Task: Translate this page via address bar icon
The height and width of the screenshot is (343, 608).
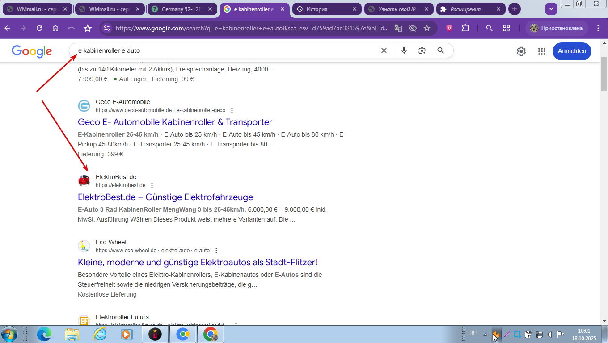Action: (398, 28)
